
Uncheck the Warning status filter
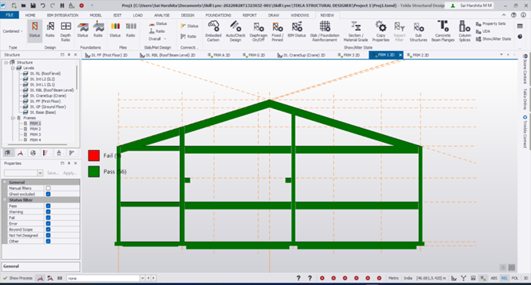point(48,212)
